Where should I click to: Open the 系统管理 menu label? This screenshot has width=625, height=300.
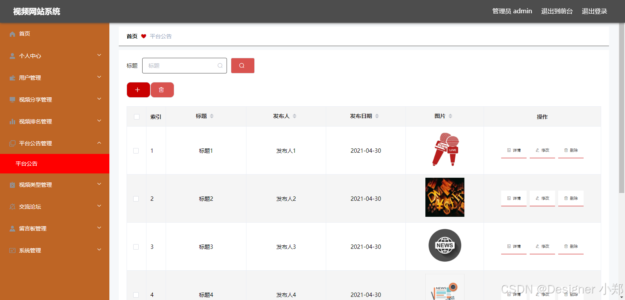pos(30,250)
